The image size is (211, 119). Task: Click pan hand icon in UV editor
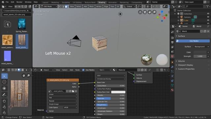pyautogui.click(x=24, y=75)
